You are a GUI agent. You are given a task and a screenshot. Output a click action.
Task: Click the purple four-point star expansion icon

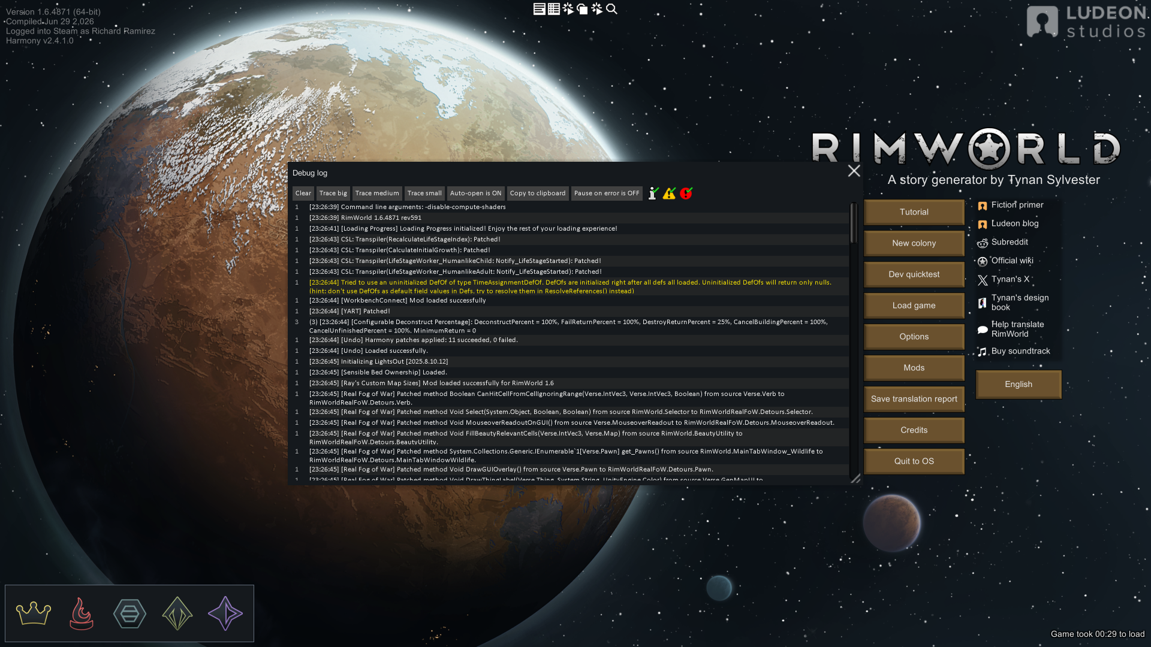coord(225,613)
